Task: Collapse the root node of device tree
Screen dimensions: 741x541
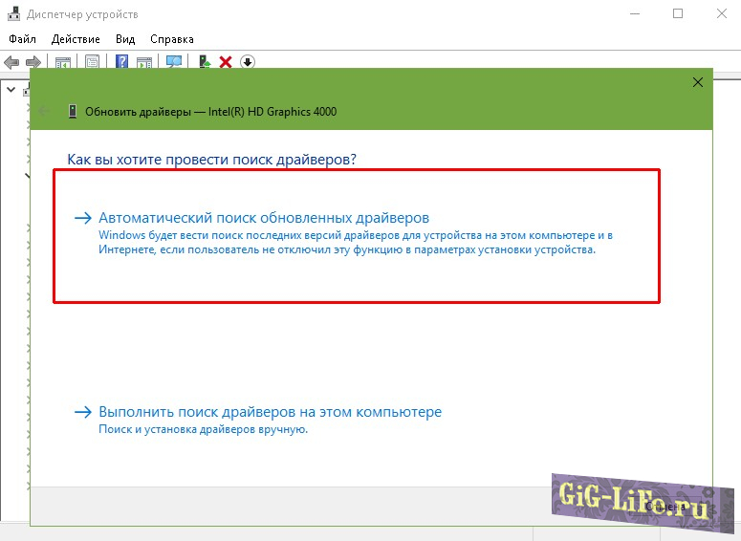Action: click(x=11, y=90)
